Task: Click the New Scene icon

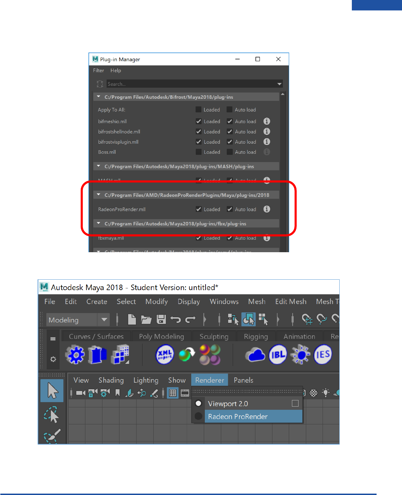Action: click(x=132, y=319)
